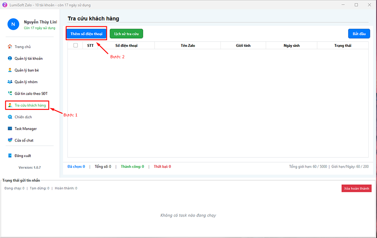Click the Đăng xuất logout icon
377x238 pixels.
(10, 156)
